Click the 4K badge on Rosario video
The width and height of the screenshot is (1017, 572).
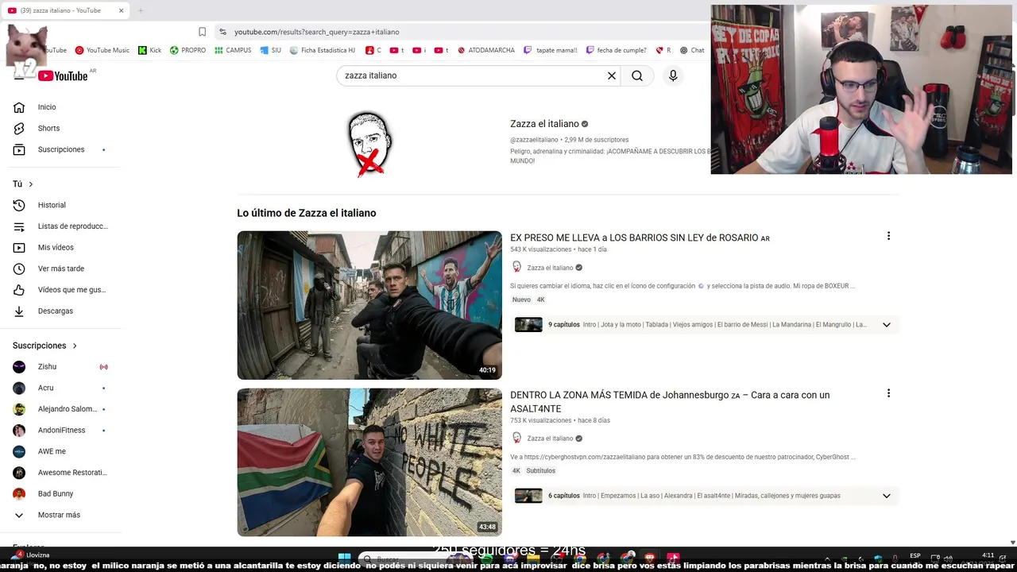pos(541,300)
